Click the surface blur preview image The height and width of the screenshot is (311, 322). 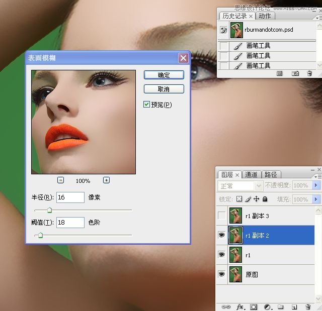84,122
